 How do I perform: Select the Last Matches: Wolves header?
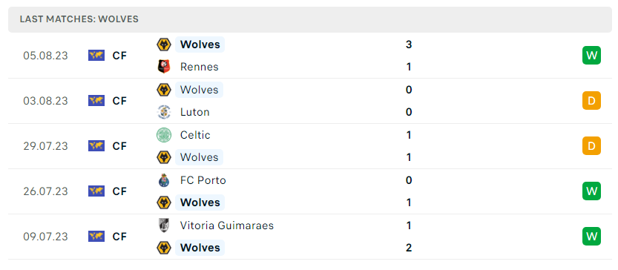[x=310, y=19]
